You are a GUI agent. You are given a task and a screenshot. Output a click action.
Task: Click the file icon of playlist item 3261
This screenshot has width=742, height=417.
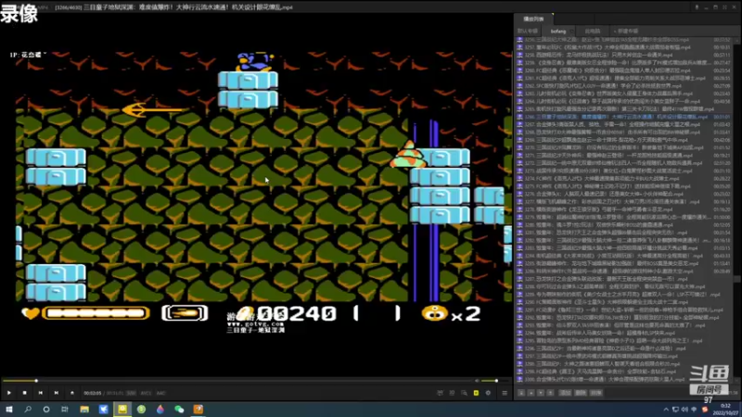pyautogui.click(x=519, y=78)
